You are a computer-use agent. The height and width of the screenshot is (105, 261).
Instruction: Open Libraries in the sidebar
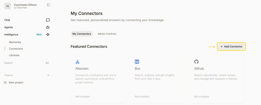14,55
